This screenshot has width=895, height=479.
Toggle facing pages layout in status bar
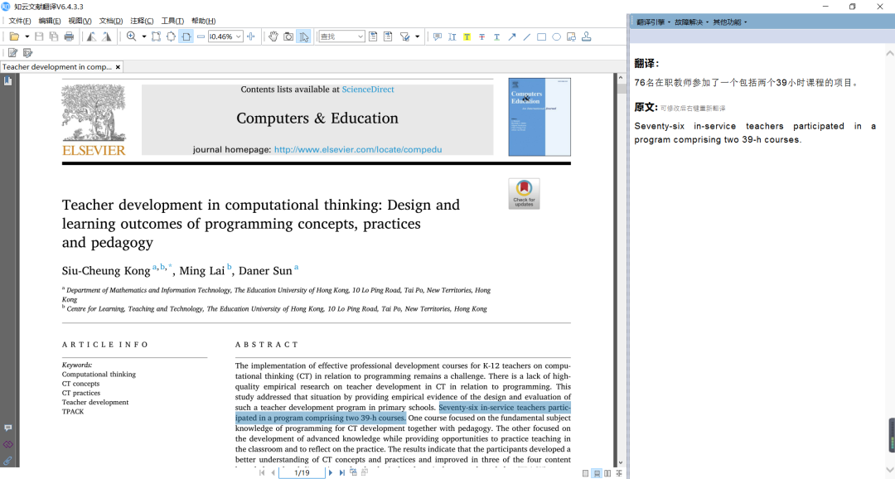pyautogui.click(x=607, y=473)
